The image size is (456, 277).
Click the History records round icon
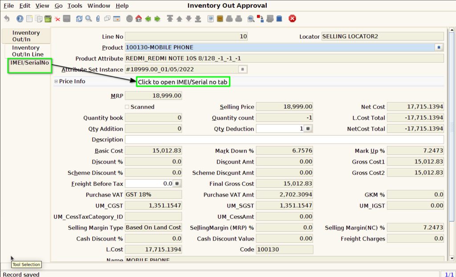click(130, 19)
